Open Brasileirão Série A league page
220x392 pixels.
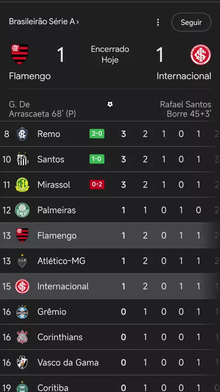(x=44, y=22)
